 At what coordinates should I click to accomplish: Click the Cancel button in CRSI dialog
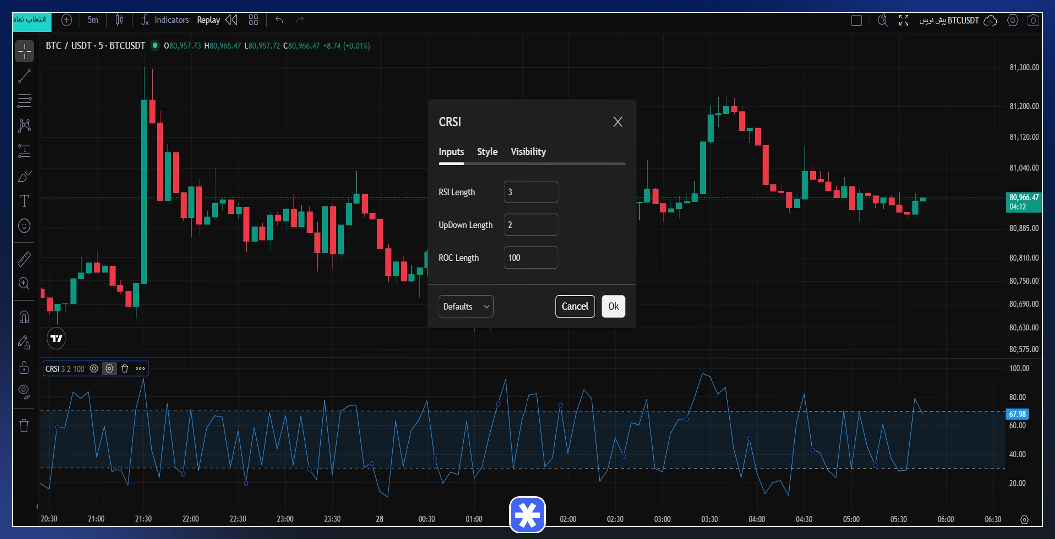pyautogui.click(x=575, y=306)
